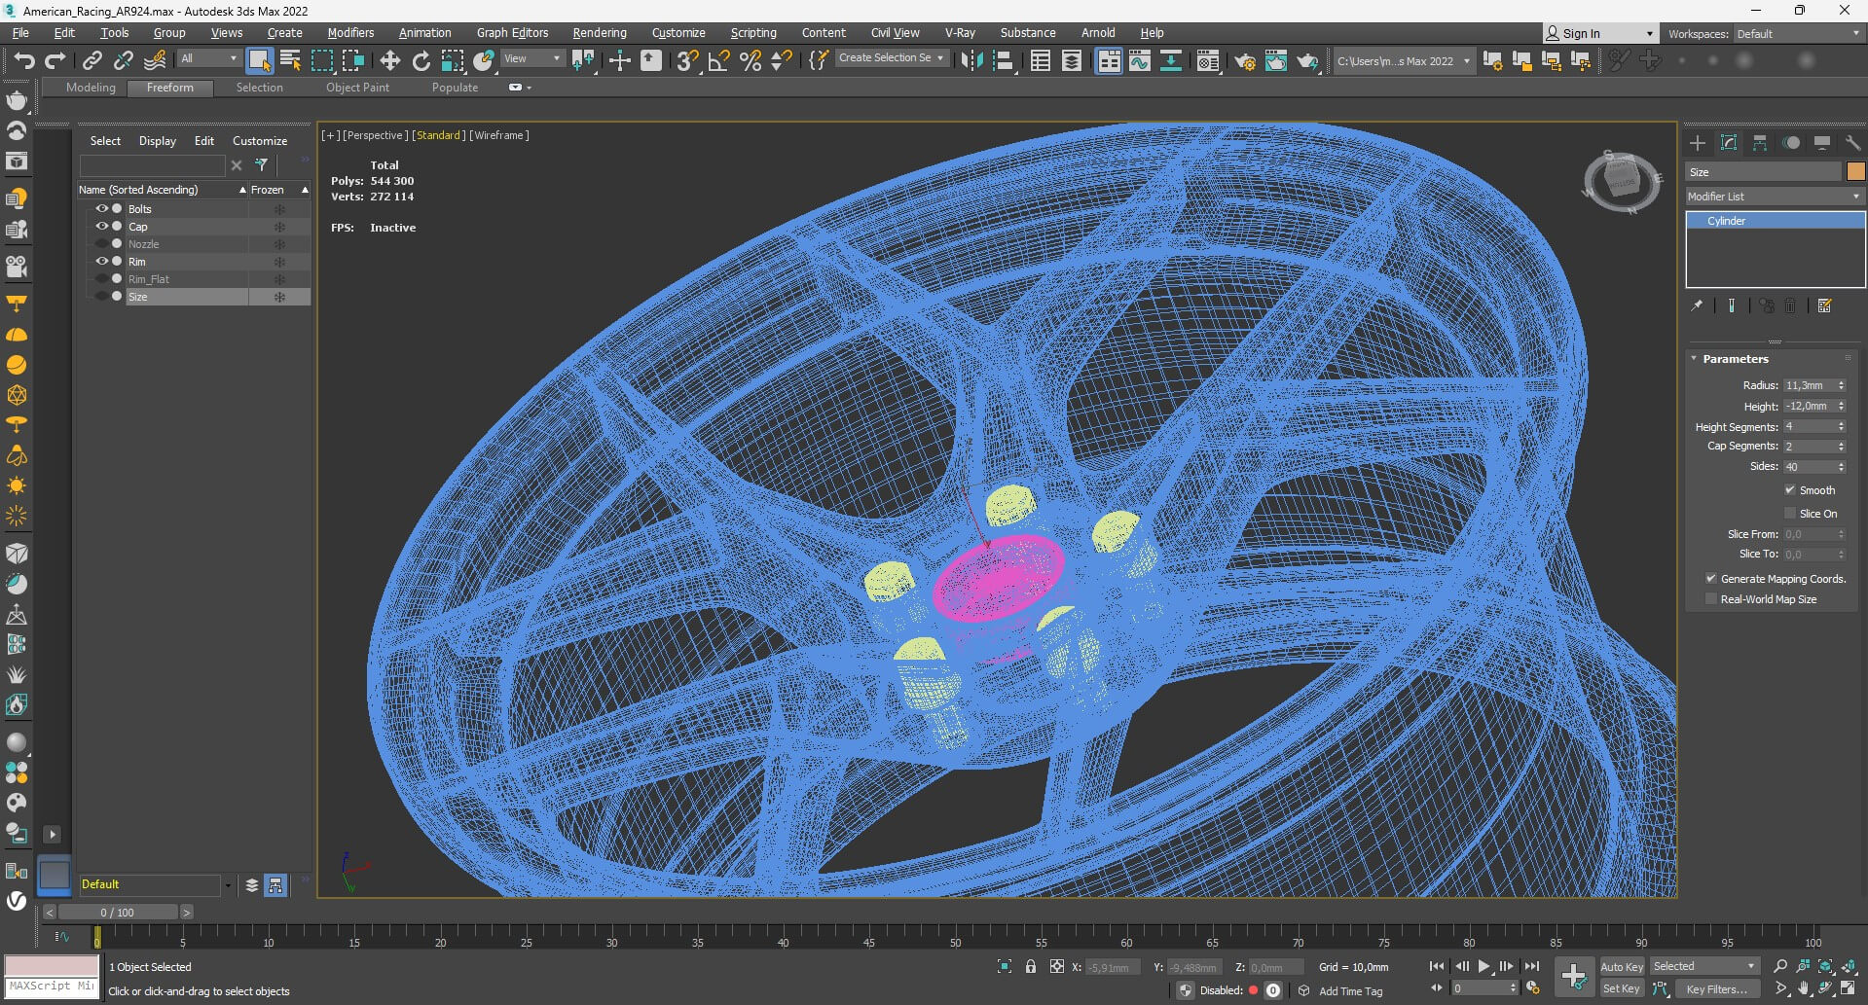Click the Auto Key button
This screenshot has height=1005, width=1868.
tap(1621, 967)
